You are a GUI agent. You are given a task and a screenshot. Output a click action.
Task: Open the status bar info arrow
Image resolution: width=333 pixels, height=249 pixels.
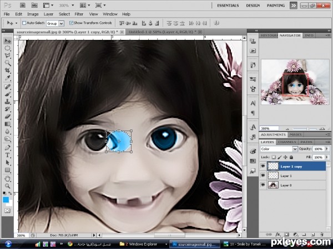point(94,235)
